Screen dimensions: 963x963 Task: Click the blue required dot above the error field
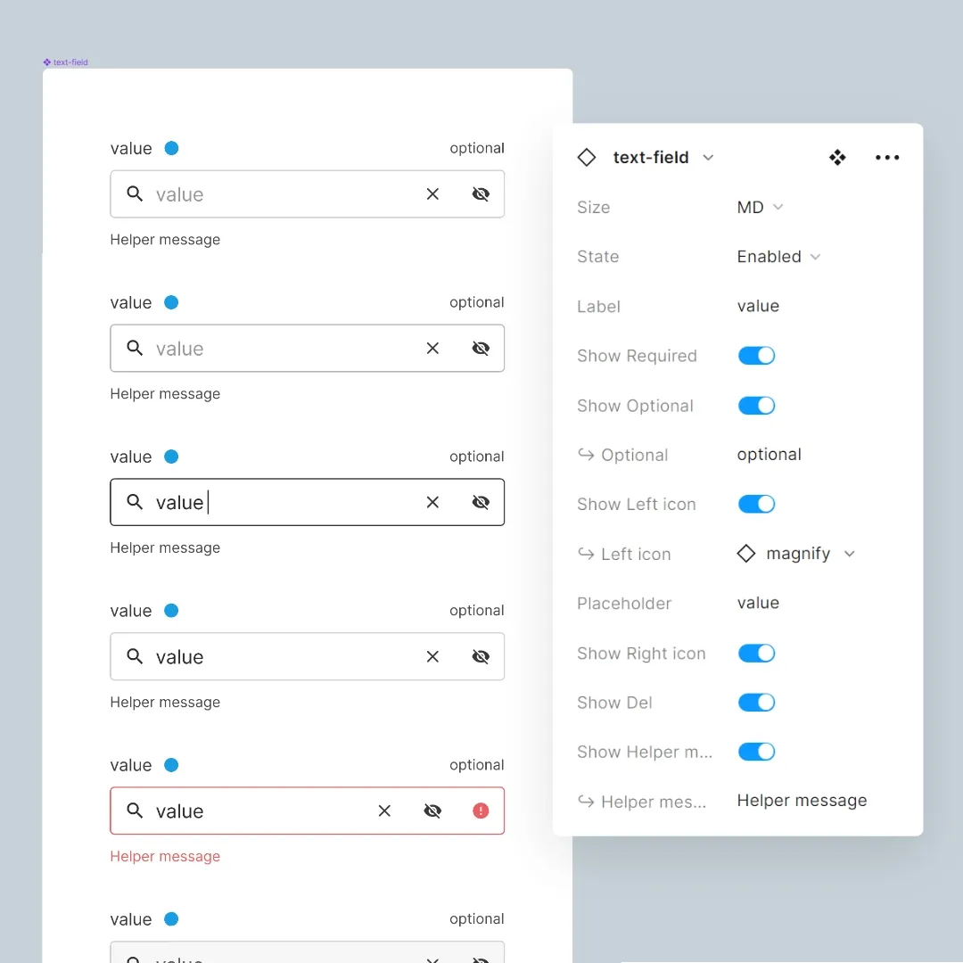point(171,765)
